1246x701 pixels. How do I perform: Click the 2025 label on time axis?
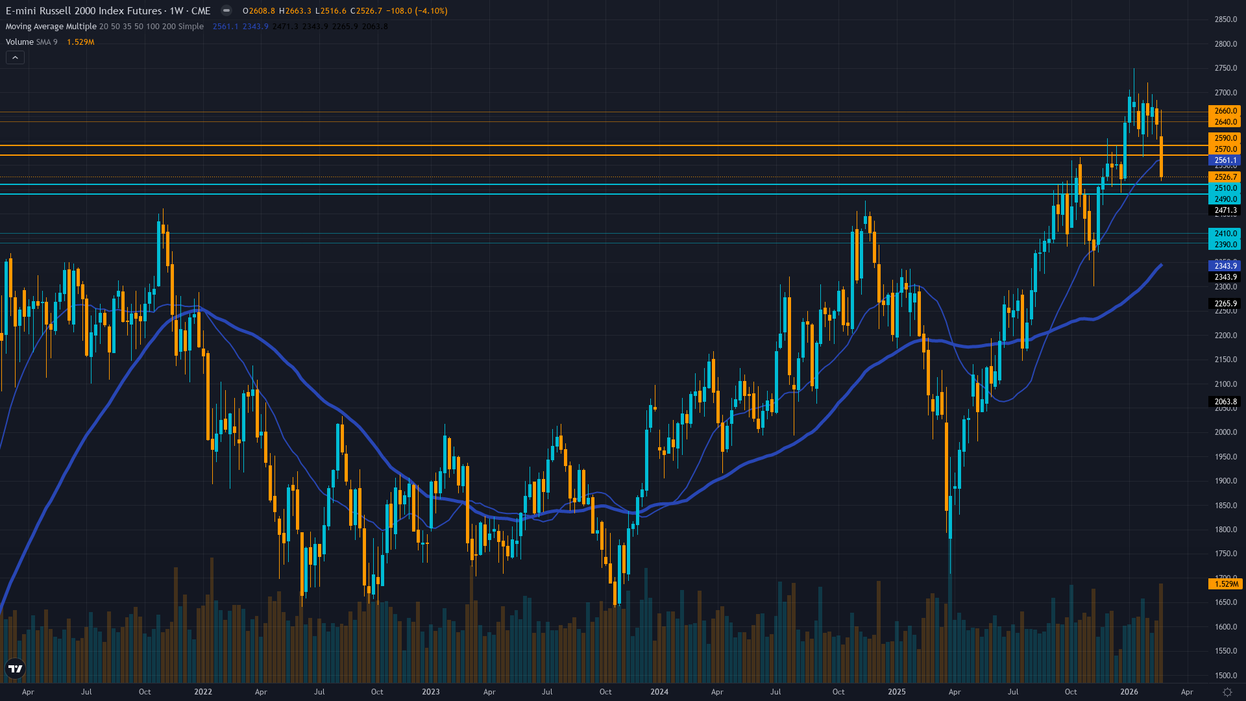coord(897,692)
